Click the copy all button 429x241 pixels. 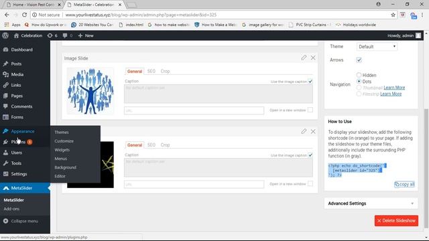[404, 185]
